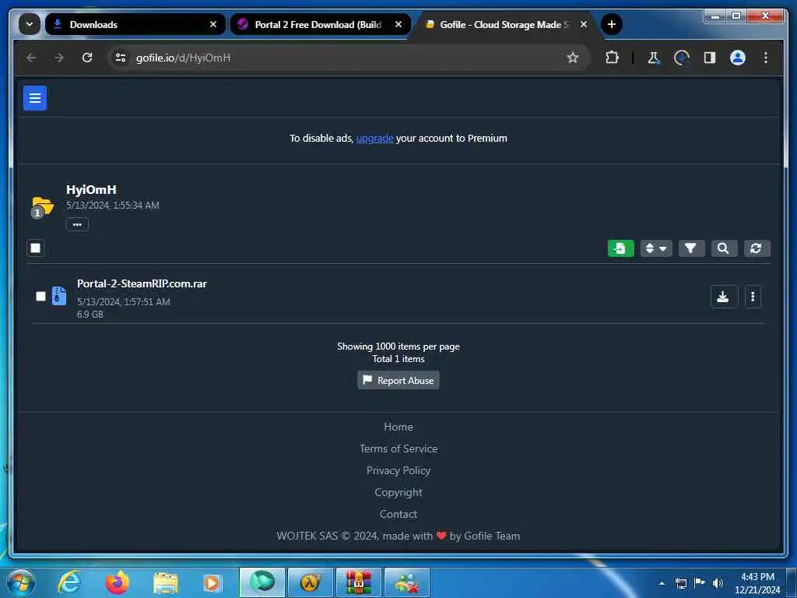Launch Firefox from taskbar
797x598 pixels.
118,582
